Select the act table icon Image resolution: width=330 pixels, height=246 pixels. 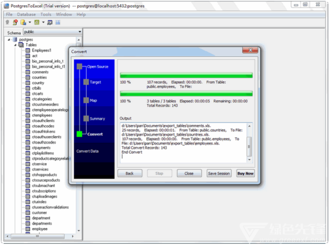coord(27,56)
